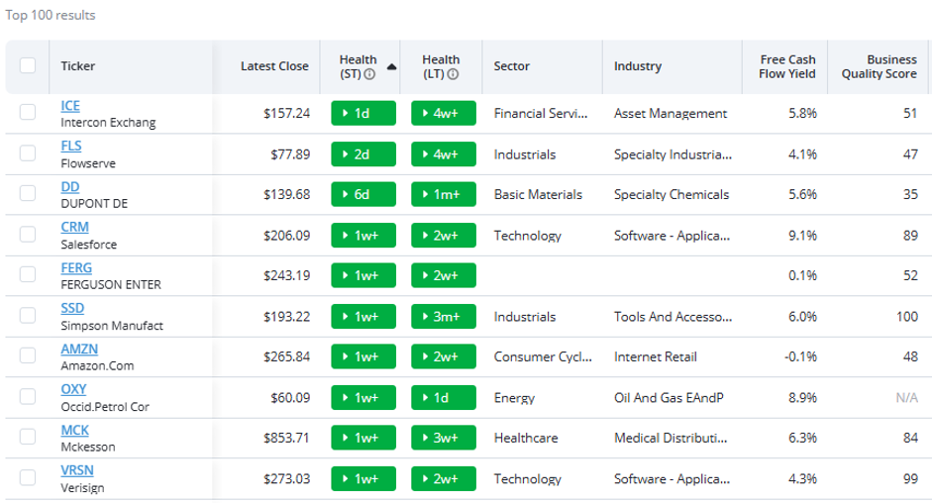This screenshot has width=932, height=503.
Task: Click FLS latest close $77.89
Action: tap(290, 154)
